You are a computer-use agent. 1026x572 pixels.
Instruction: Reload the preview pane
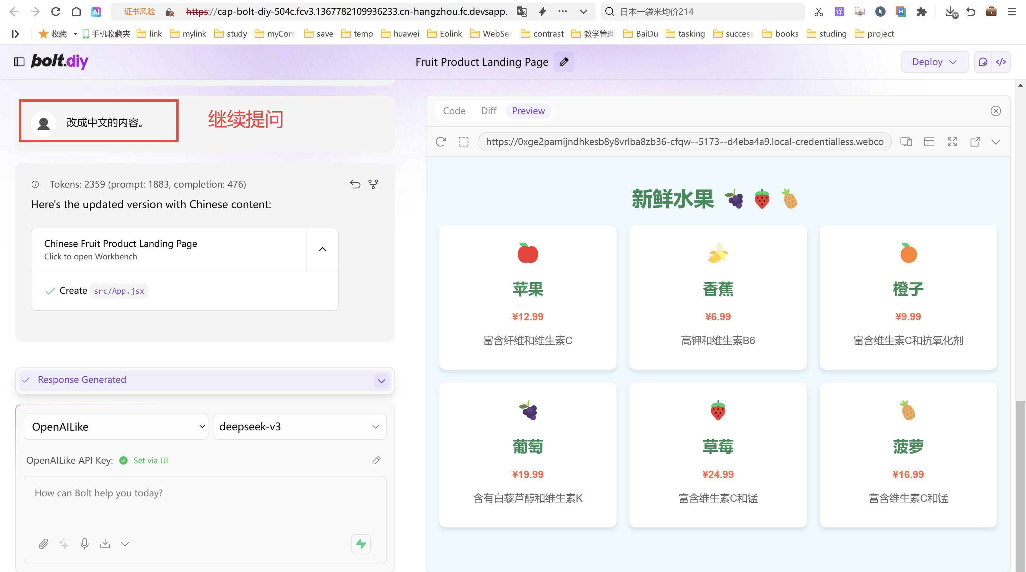coord(441,142)
